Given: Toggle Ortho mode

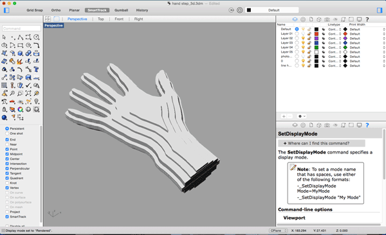Looking at the screenshot, I should (x=56, y=10).
